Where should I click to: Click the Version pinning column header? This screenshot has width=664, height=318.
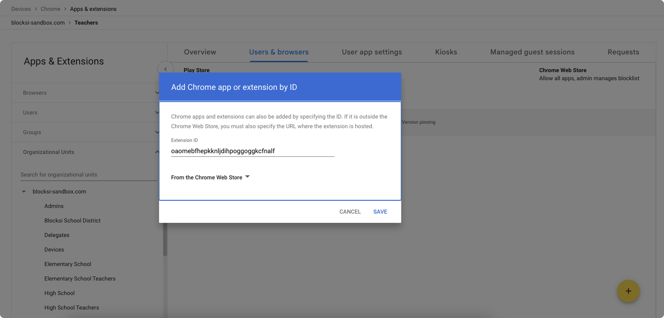(419, 122)
